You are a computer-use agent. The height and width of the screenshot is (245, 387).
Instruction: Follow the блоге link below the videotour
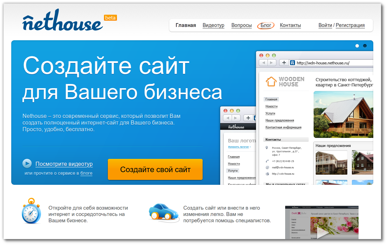pyautogui.click(x=86, y=173)
